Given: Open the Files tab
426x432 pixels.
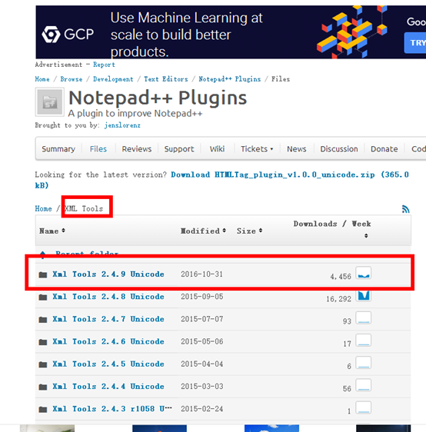Looking at the screenshot, I should click(x=98, y=149).
